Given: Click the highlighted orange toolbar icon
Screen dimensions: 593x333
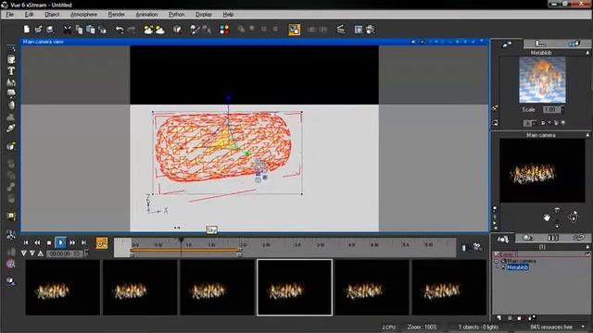Looking at the screenshot, I should pos(295,30).
